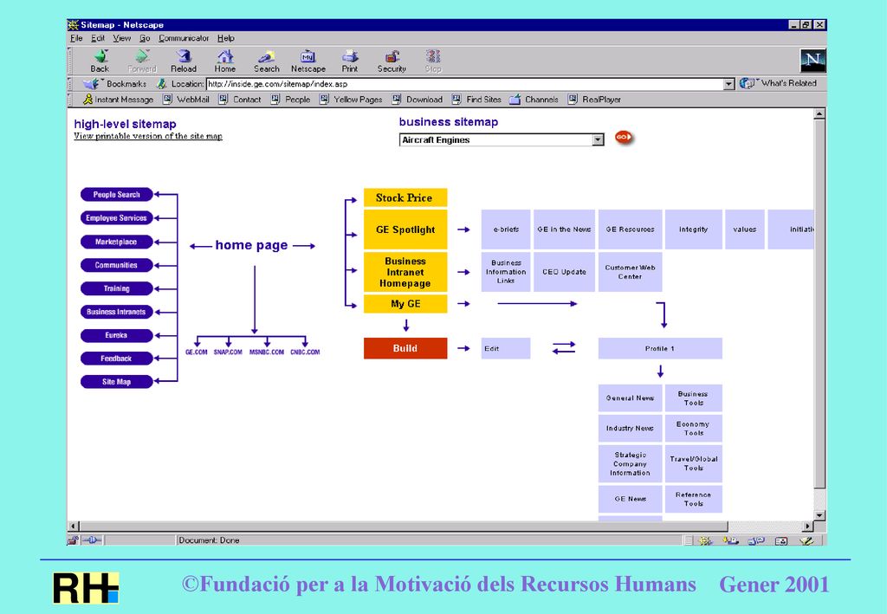This screenshot has height=614, width=887.
Task: Click the red Build box
Action: pos(405,348)
